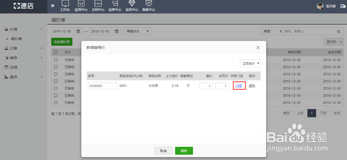Check the first 已审核 row checkbox

56,60
